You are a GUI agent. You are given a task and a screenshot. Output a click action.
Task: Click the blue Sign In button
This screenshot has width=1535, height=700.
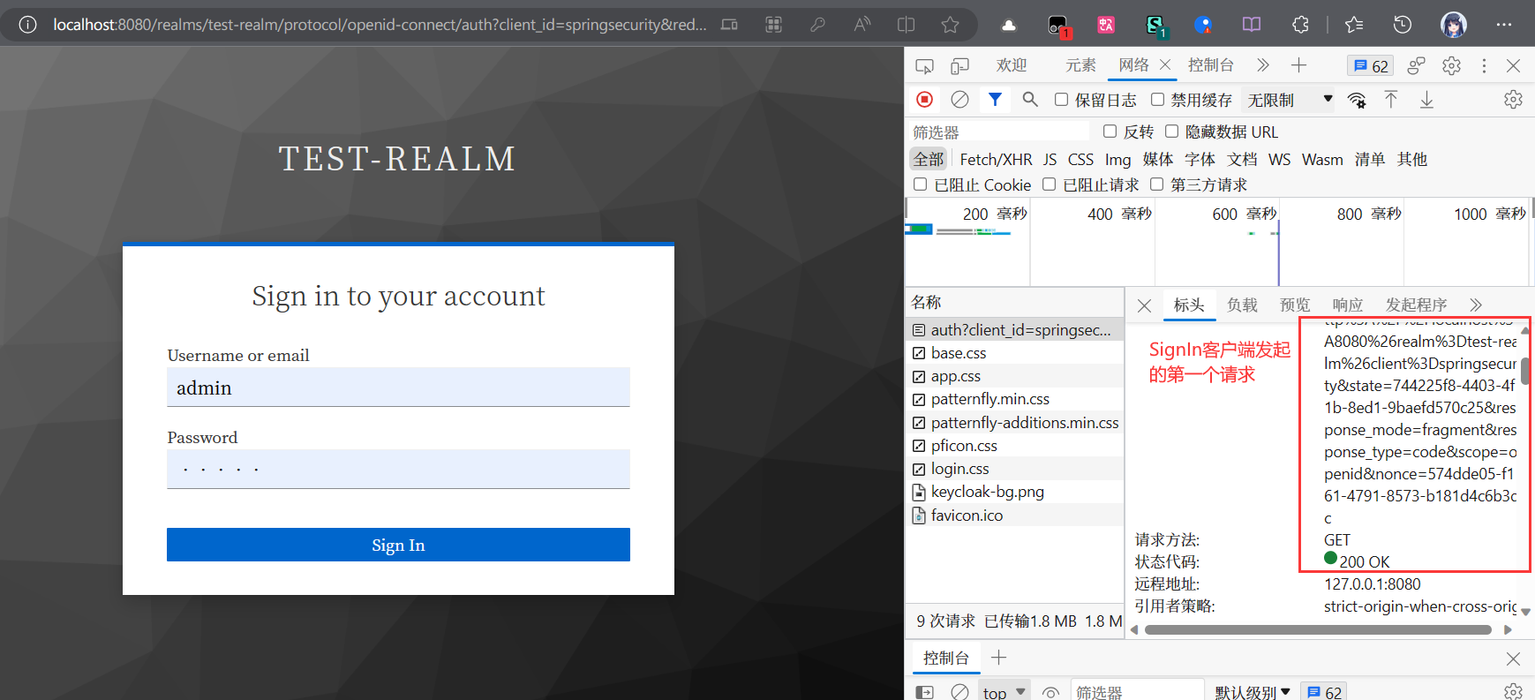coord(398,545)
